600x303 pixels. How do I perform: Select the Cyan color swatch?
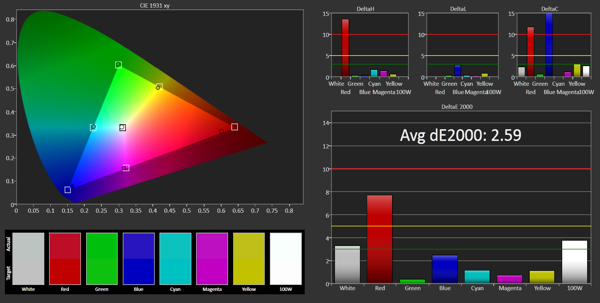(175, 259)
